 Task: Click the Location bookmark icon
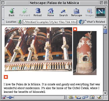click(20, 22)
